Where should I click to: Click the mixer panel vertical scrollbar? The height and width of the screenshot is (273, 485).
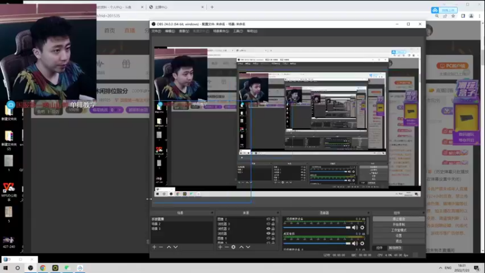click(368, 226)
